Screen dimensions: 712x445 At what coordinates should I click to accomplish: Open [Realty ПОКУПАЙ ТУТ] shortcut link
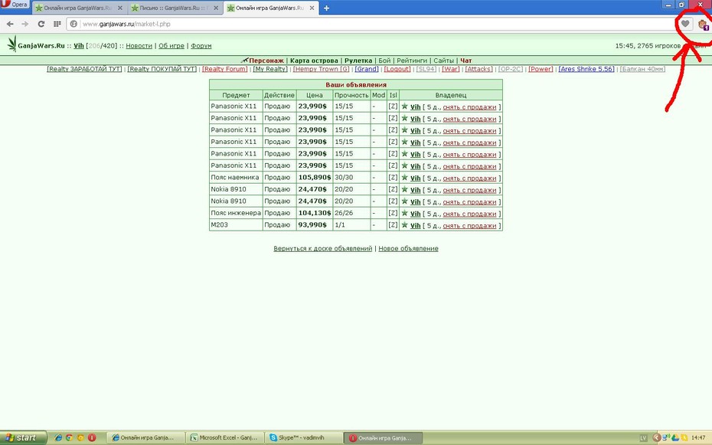(162, 69)
